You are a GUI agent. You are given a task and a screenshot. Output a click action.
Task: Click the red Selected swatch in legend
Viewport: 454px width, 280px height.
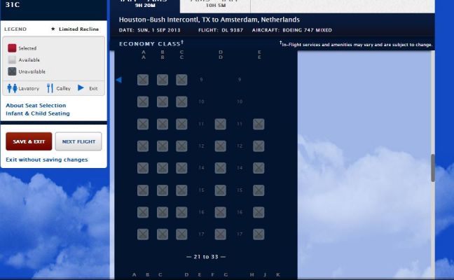point(12,48)
